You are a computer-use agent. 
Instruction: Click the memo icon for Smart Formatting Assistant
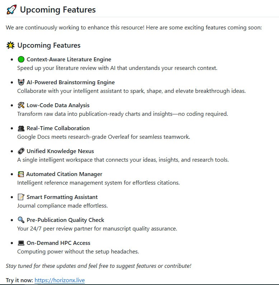click(x=21, y=197)
